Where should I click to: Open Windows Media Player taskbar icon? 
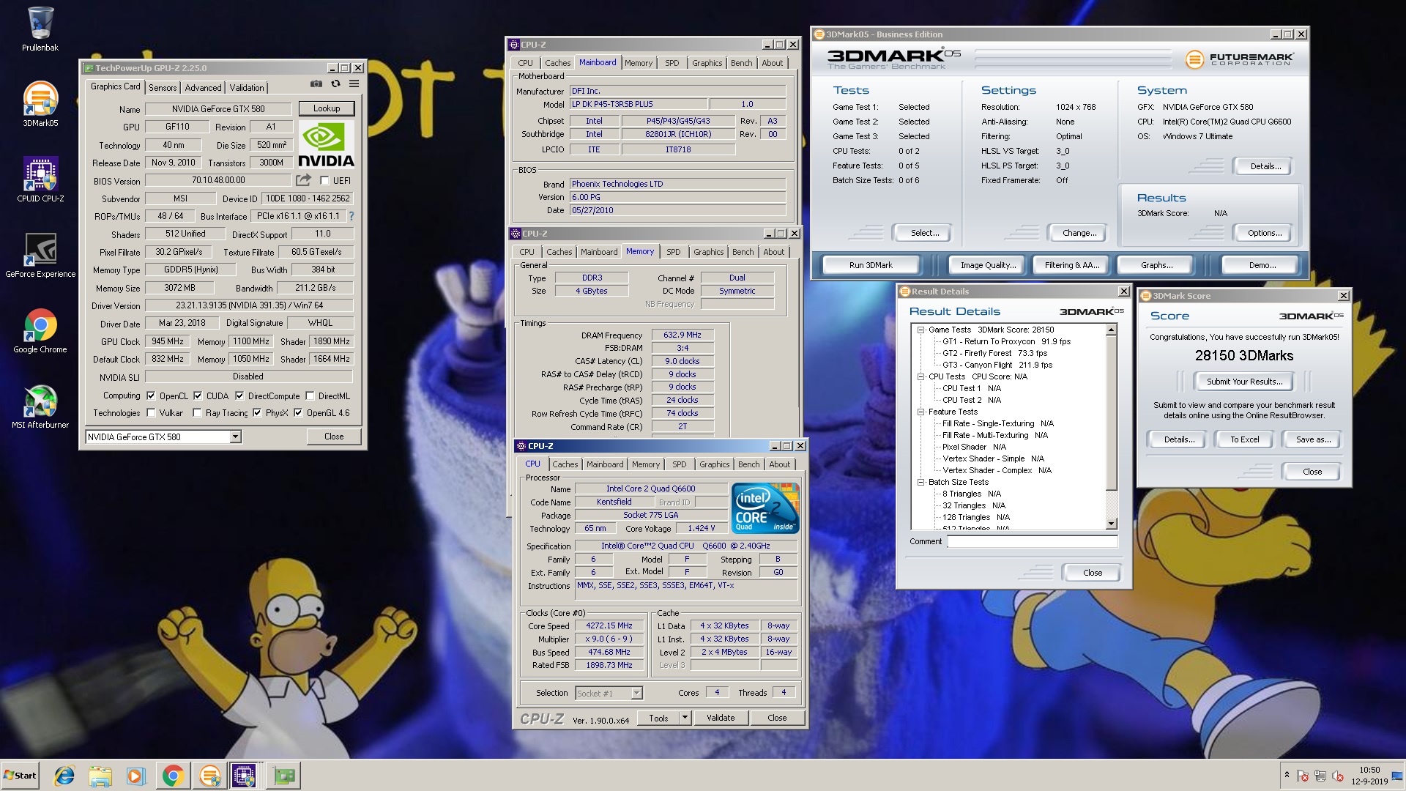(135, 776)
